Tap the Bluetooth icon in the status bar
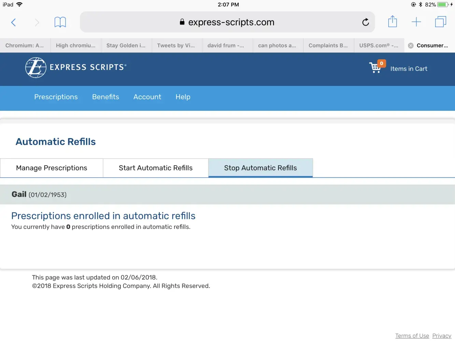This screenshot has height=341, width=455. point(421,4)
